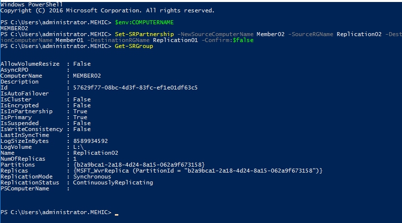
Task: Click the IsInPartnership property label
Action: tap(23, 111)
